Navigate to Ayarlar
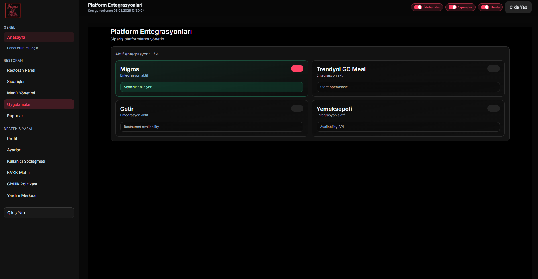The width and height of the screenshot is (538, 279). point(14,150)
